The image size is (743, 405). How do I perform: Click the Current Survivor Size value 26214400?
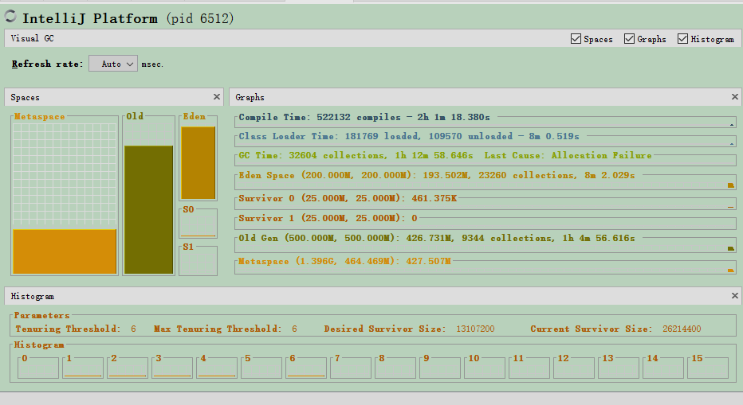coord(682,329)
